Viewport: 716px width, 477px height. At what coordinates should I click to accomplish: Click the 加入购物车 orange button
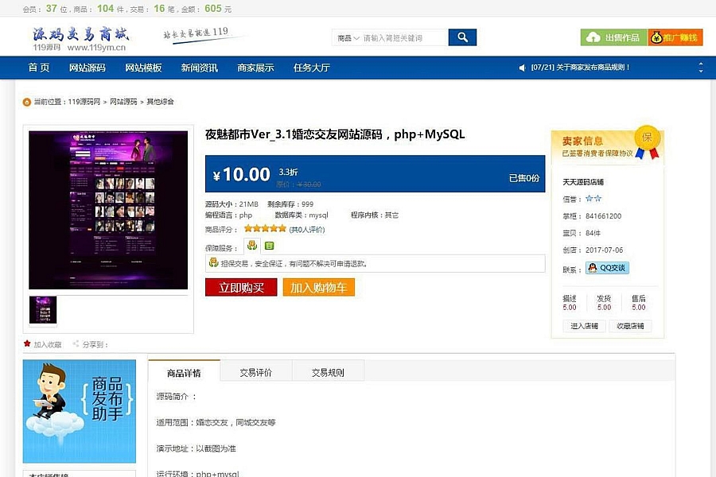[x=319, y=288]
